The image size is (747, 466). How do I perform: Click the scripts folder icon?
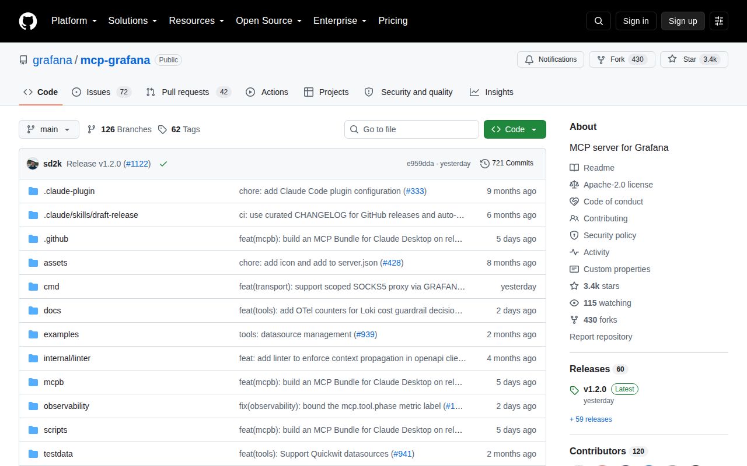(x=33, y=430)
